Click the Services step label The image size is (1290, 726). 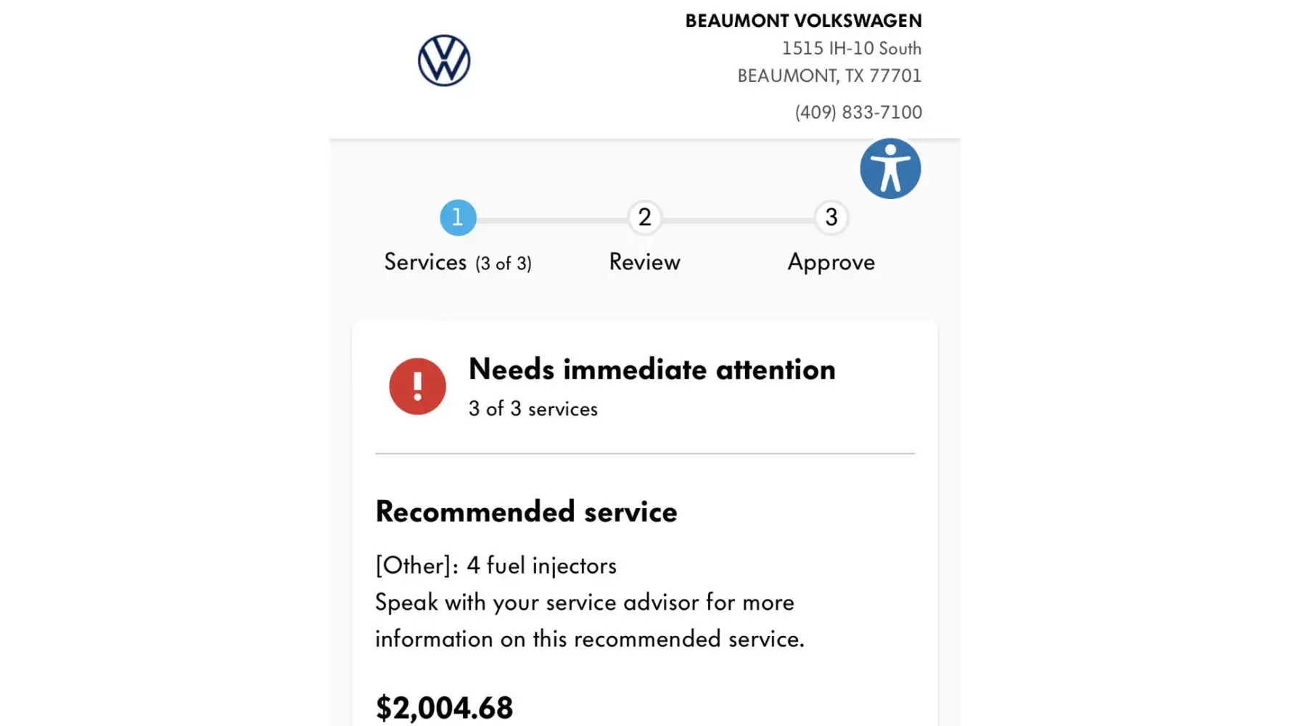point(457,262)
